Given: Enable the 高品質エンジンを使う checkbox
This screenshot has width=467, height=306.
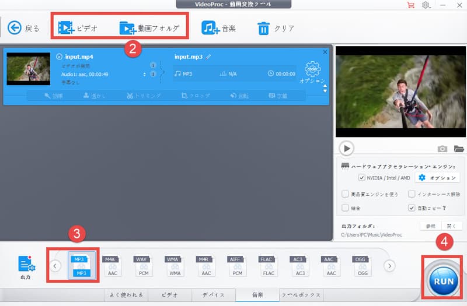Looking at the screenshot, I should pyautogui.click(x=346, y=194).
